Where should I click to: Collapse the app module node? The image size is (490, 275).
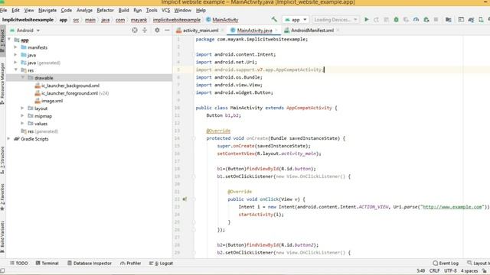click(x=9, y=40)
